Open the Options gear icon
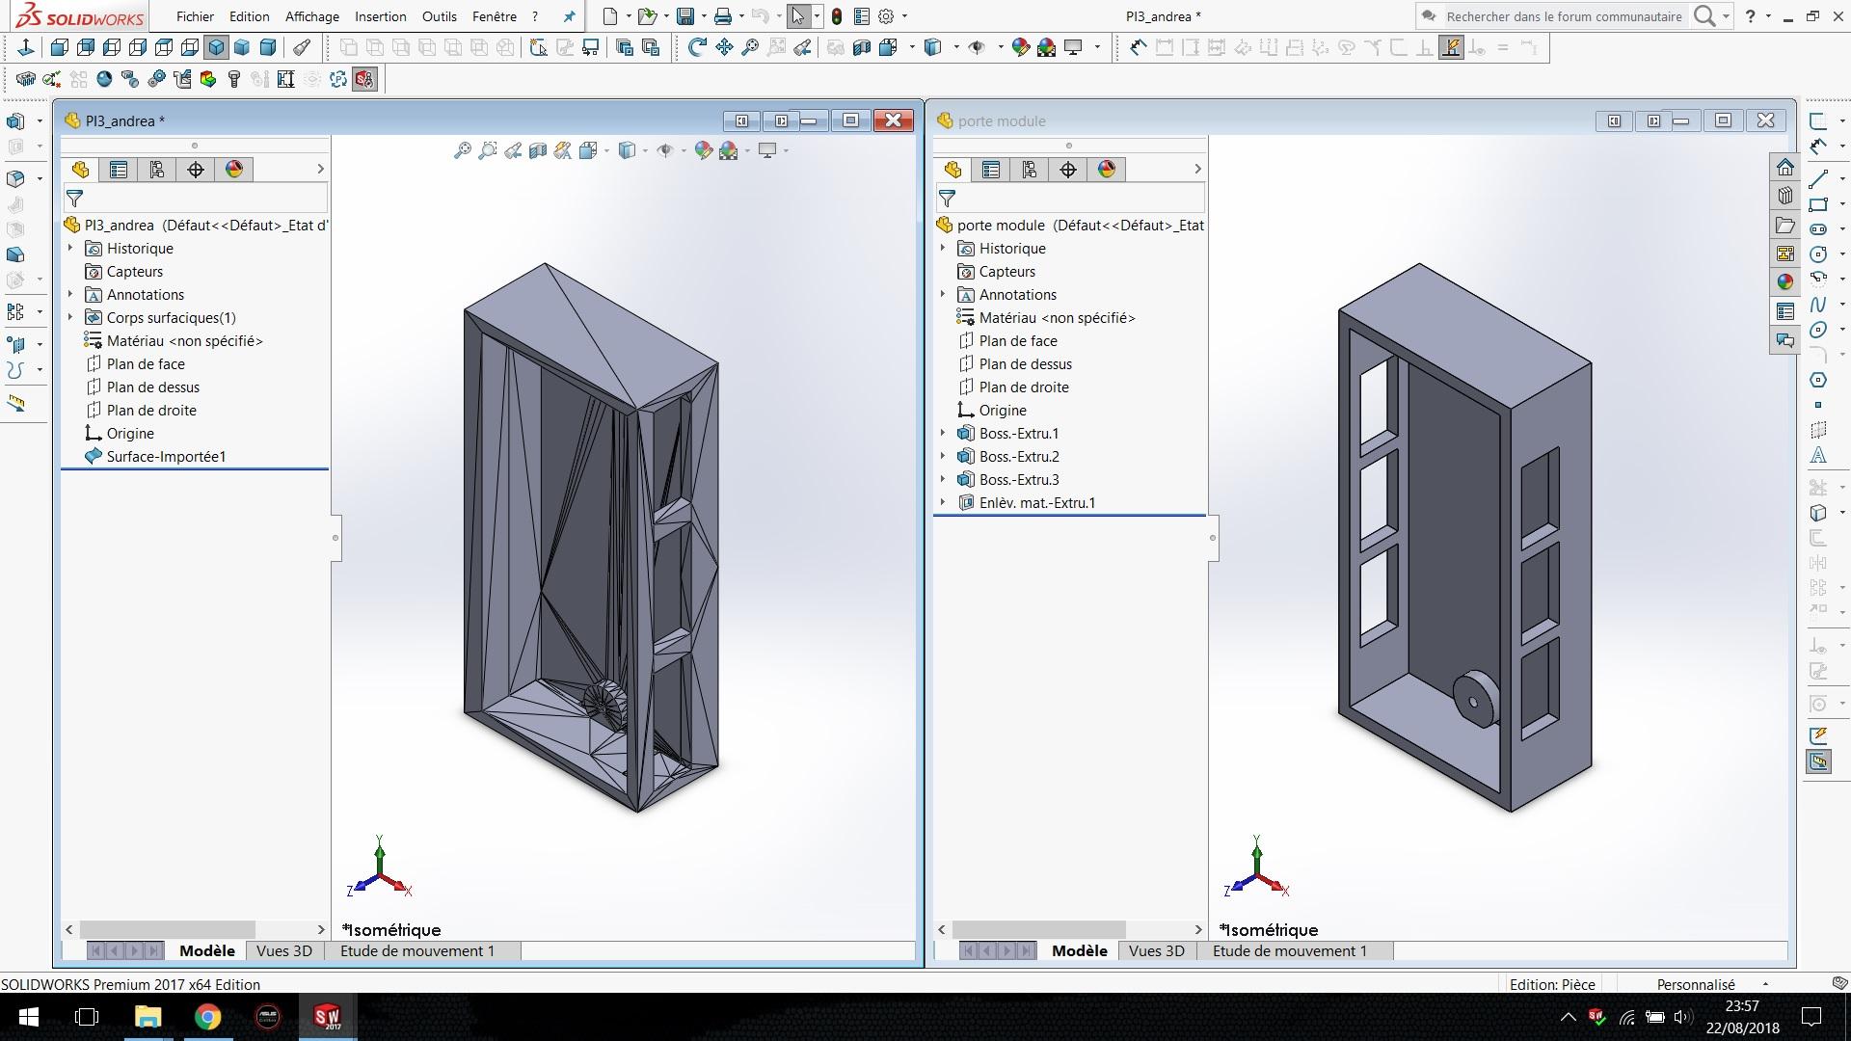The image size is (1851, 1041). [887, 16]
